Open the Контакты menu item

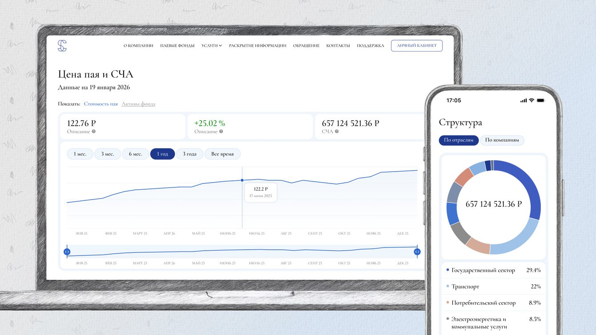click(x=338, y=46)
